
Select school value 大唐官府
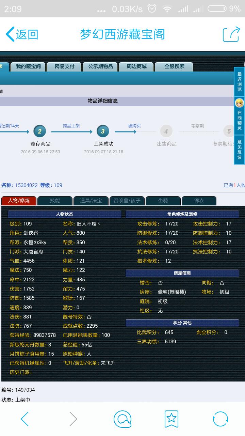point(33,252)
